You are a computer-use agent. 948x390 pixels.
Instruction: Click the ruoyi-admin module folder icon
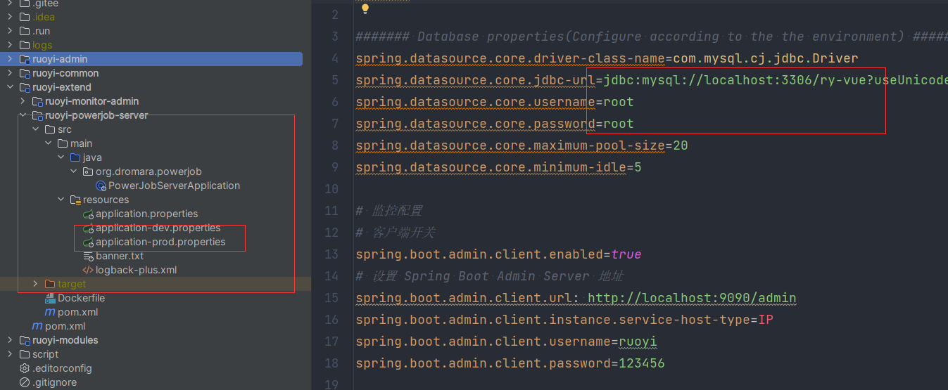point(25,59)
